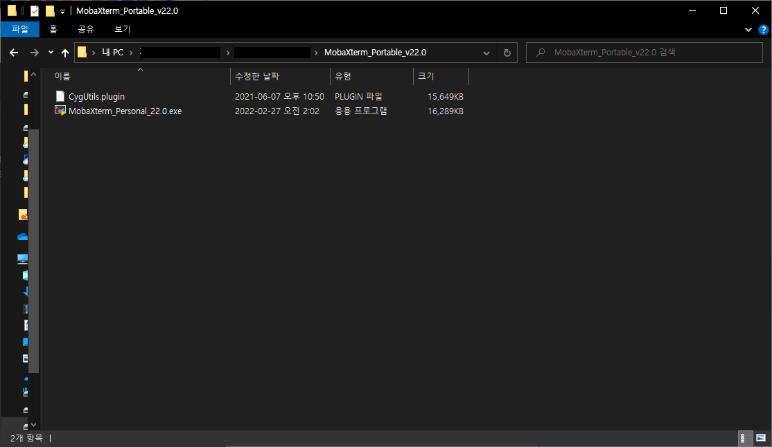This screenshot has height=447, width=772.
Task: Switch to the 공유 ribbon tab
Action: coord(86,29)
